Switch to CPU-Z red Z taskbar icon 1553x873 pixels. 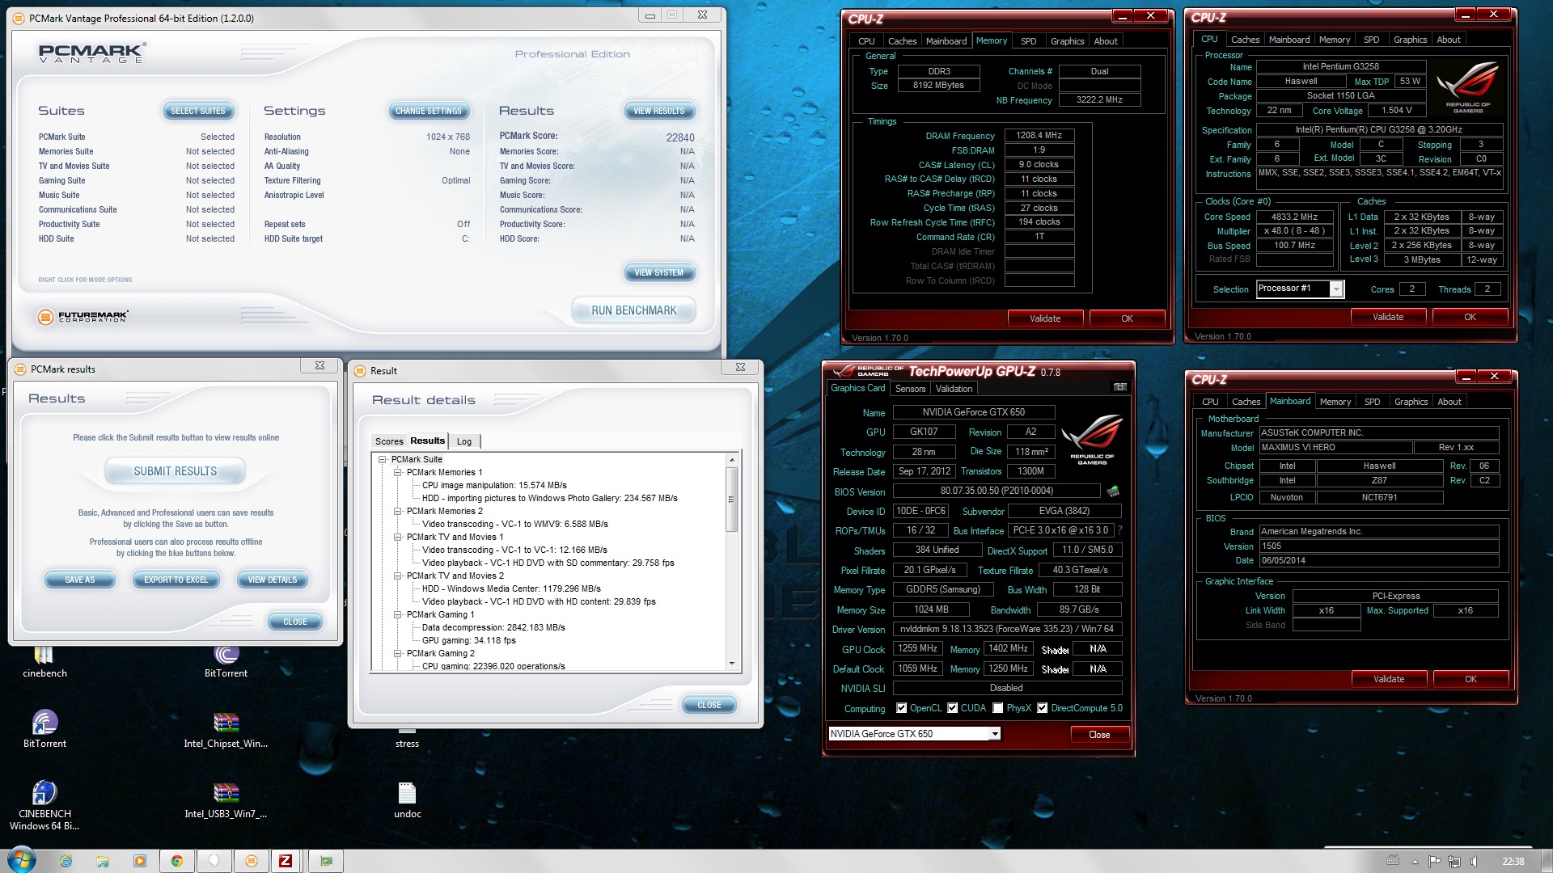[x=286, y=861]
